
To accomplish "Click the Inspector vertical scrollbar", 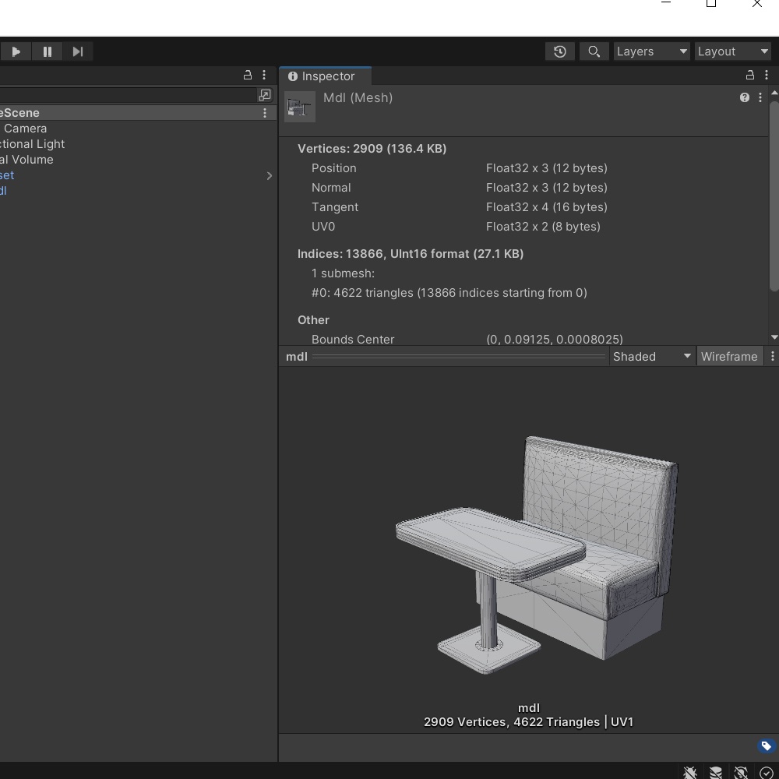I will (774, 196).
